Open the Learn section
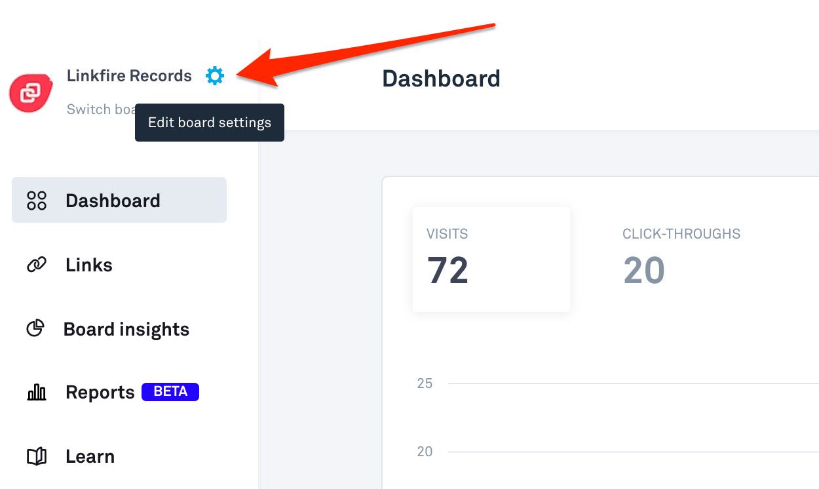 click(x=90, y=456)
